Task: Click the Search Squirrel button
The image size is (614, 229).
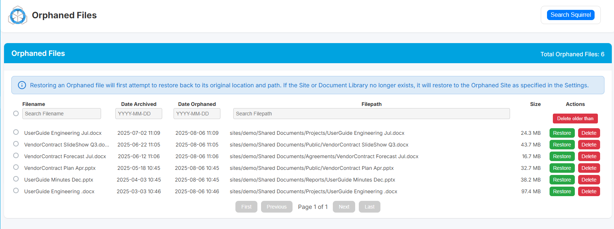Action: click(x=570, y=15)
